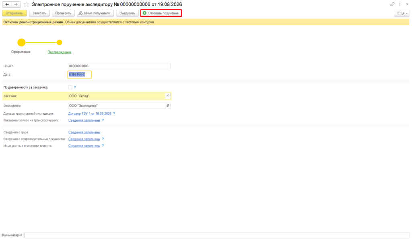The width and height of the screenshot is (412, 240).
Task: Save with the Записать button
Action: tap(39, 13)
